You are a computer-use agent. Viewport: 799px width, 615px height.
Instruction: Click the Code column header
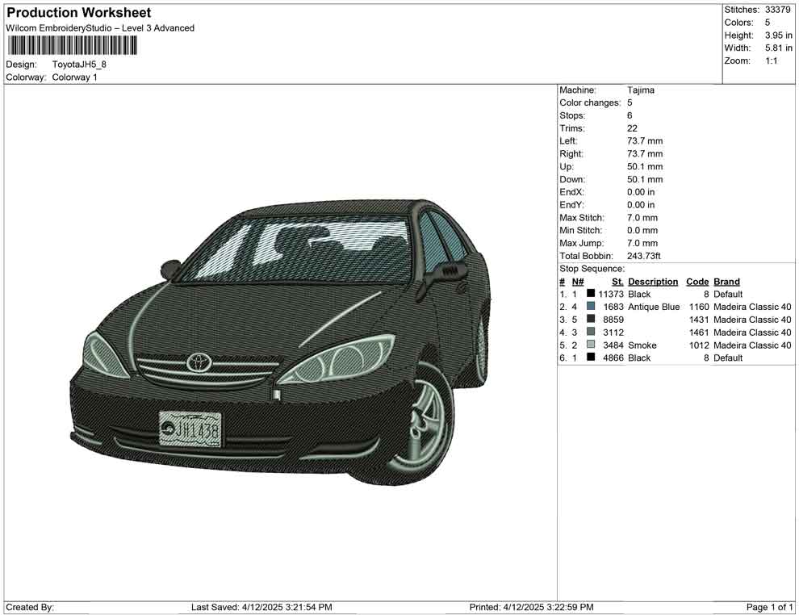pyautogui.click(x=697, y=282)
